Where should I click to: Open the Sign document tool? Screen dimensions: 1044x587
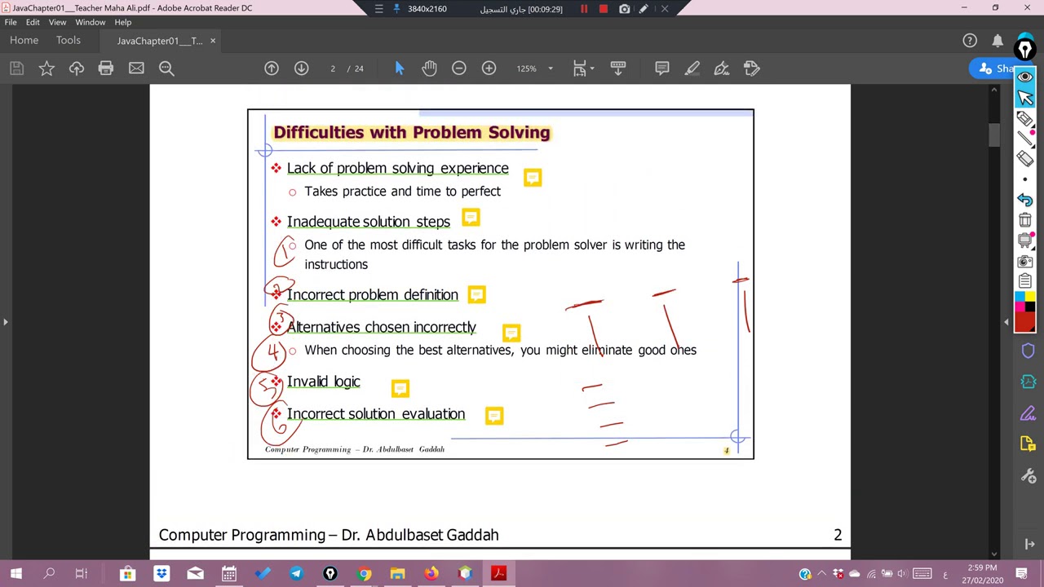tap(722, 68)
